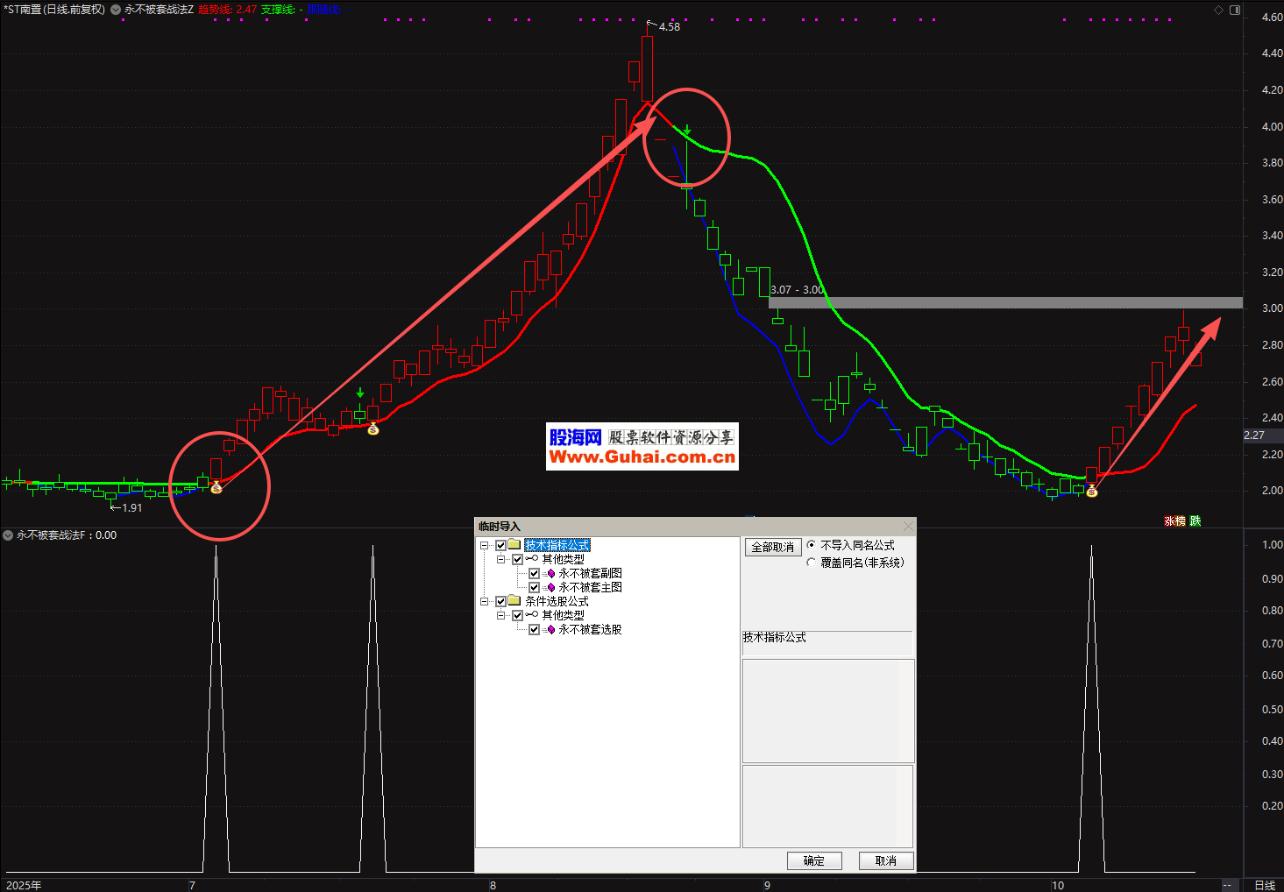Image resolution: width=1284 pixels, height=892 pixels.
Task: Switch to the 日线 period tab at bottom-right
Action: [x=1264, y=885]
